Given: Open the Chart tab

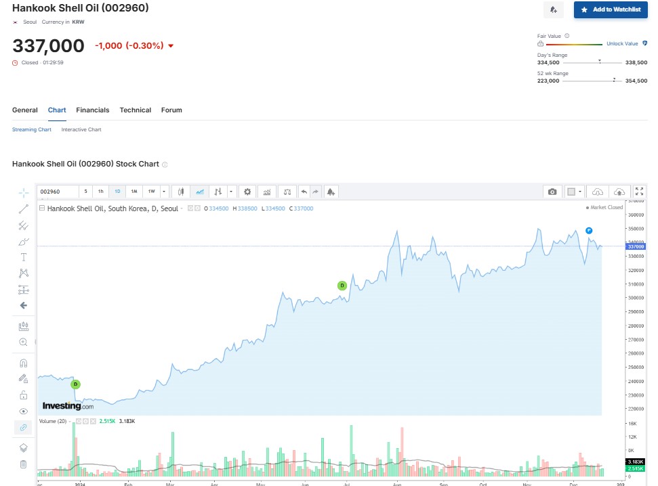Looking at the screenshot, I should point(57,110).
